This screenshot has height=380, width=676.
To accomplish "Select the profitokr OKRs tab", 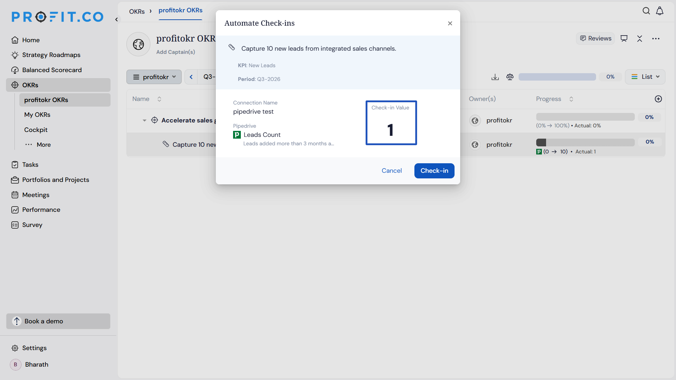I will [180, 11].
